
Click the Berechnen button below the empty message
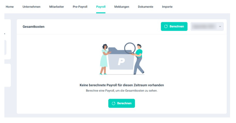coord(122,103)
